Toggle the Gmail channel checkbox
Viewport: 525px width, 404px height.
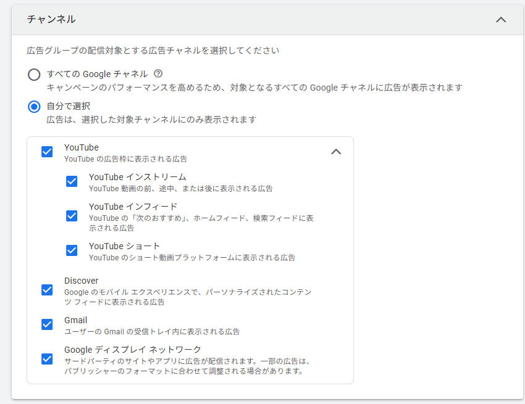pyautogui.click(x=47, y=324)
